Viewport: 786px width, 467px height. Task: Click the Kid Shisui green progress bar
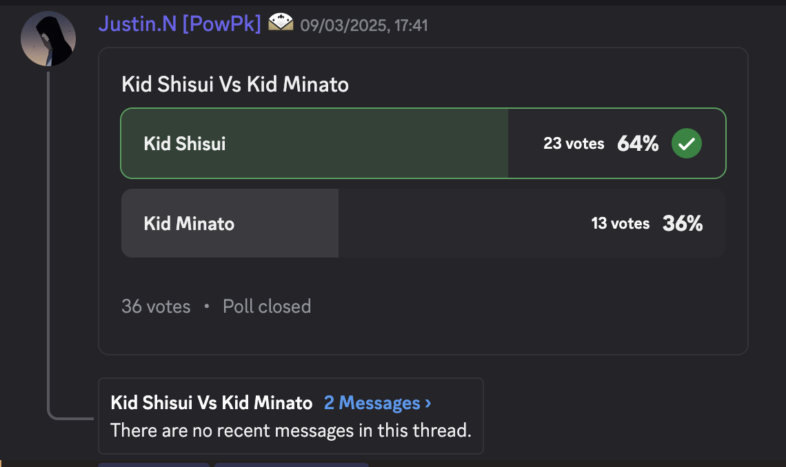point(315,143)
